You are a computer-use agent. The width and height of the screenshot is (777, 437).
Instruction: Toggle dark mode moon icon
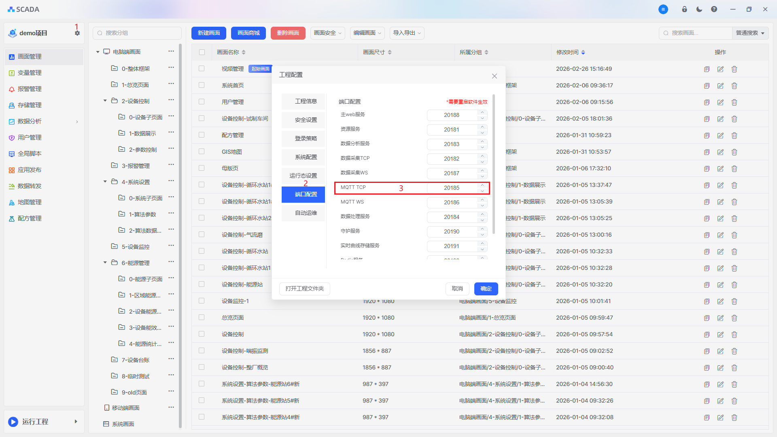point(699,9)
